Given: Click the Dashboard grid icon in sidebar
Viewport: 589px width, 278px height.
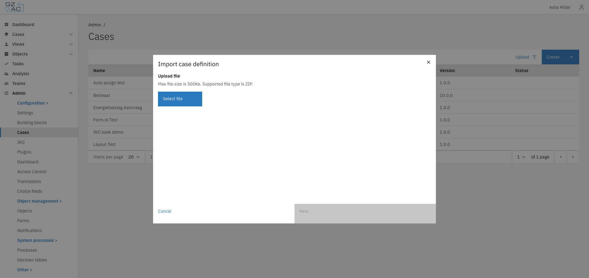Looking at the screenshot, I should 6,25.
